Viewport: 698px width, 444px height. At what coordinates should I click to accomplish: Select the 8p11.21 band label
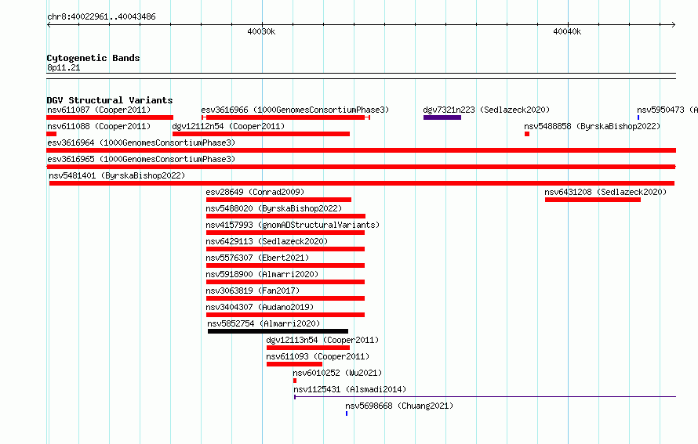[x=64, y=67]
